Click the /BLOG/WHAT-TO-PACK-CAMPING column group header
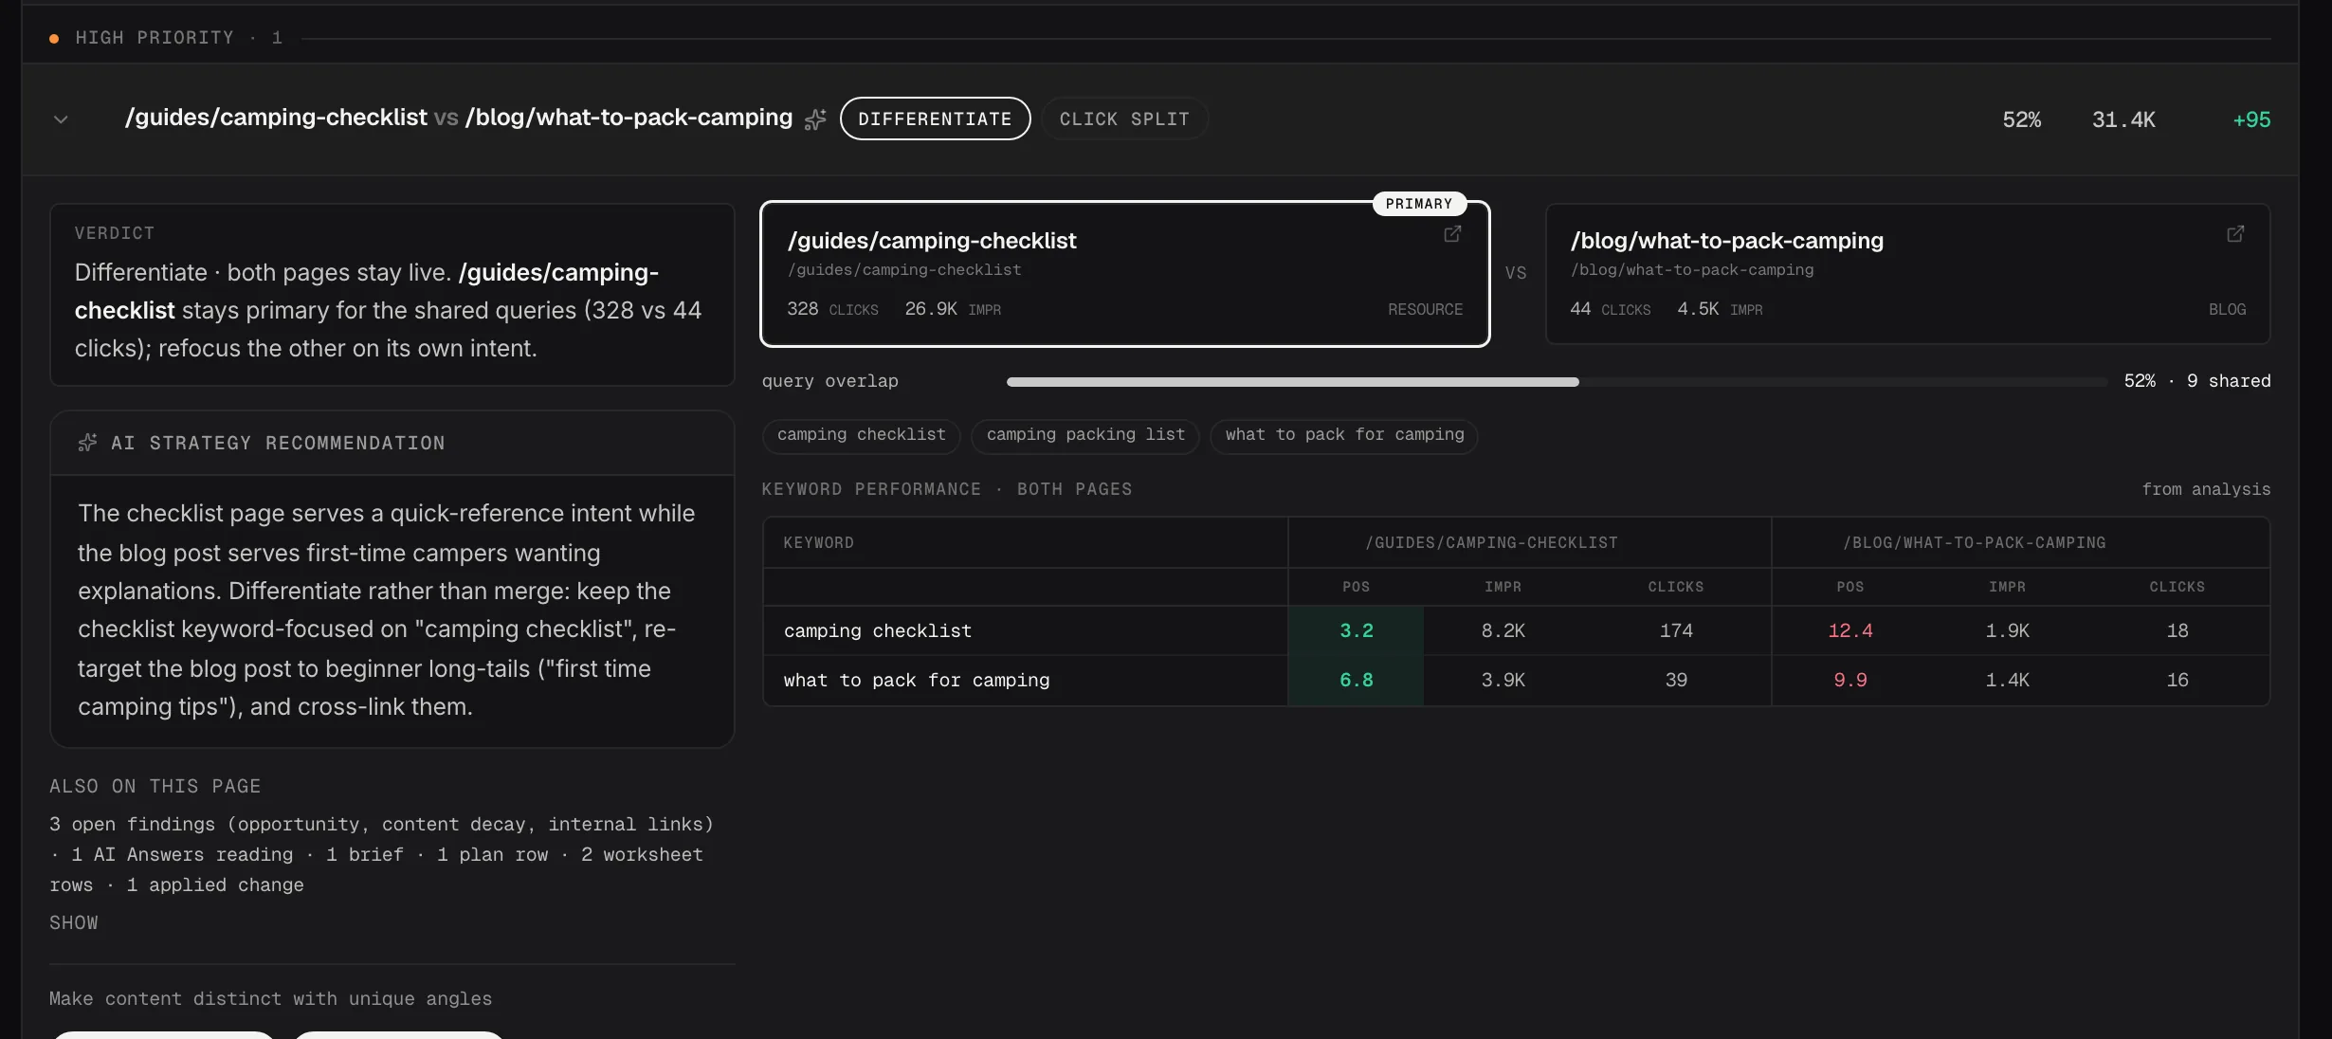The height and width of the screenshot is (1039, 2332). point(1974,542)
